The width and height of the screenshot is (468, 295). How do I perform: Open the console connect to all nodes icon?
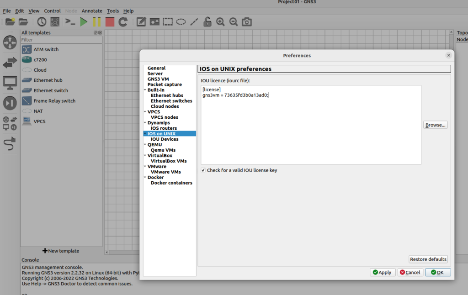(70, 21)
